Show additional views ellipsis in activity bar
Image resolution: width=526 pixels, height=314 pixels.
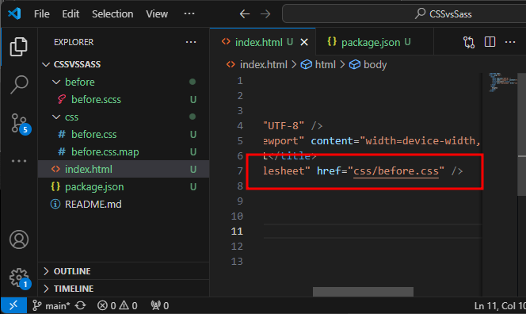click(x=19, y=161)
